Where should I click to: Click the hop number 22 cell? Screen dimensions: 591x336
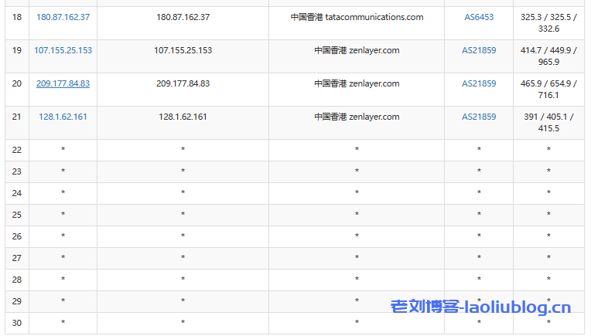[x=17, y=150]
